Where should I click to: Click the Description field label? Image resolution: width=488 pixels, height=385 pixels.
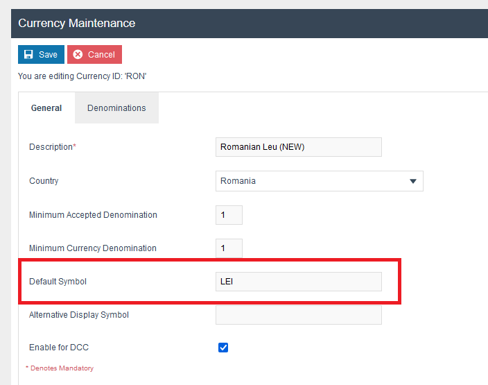pos(51,147)
